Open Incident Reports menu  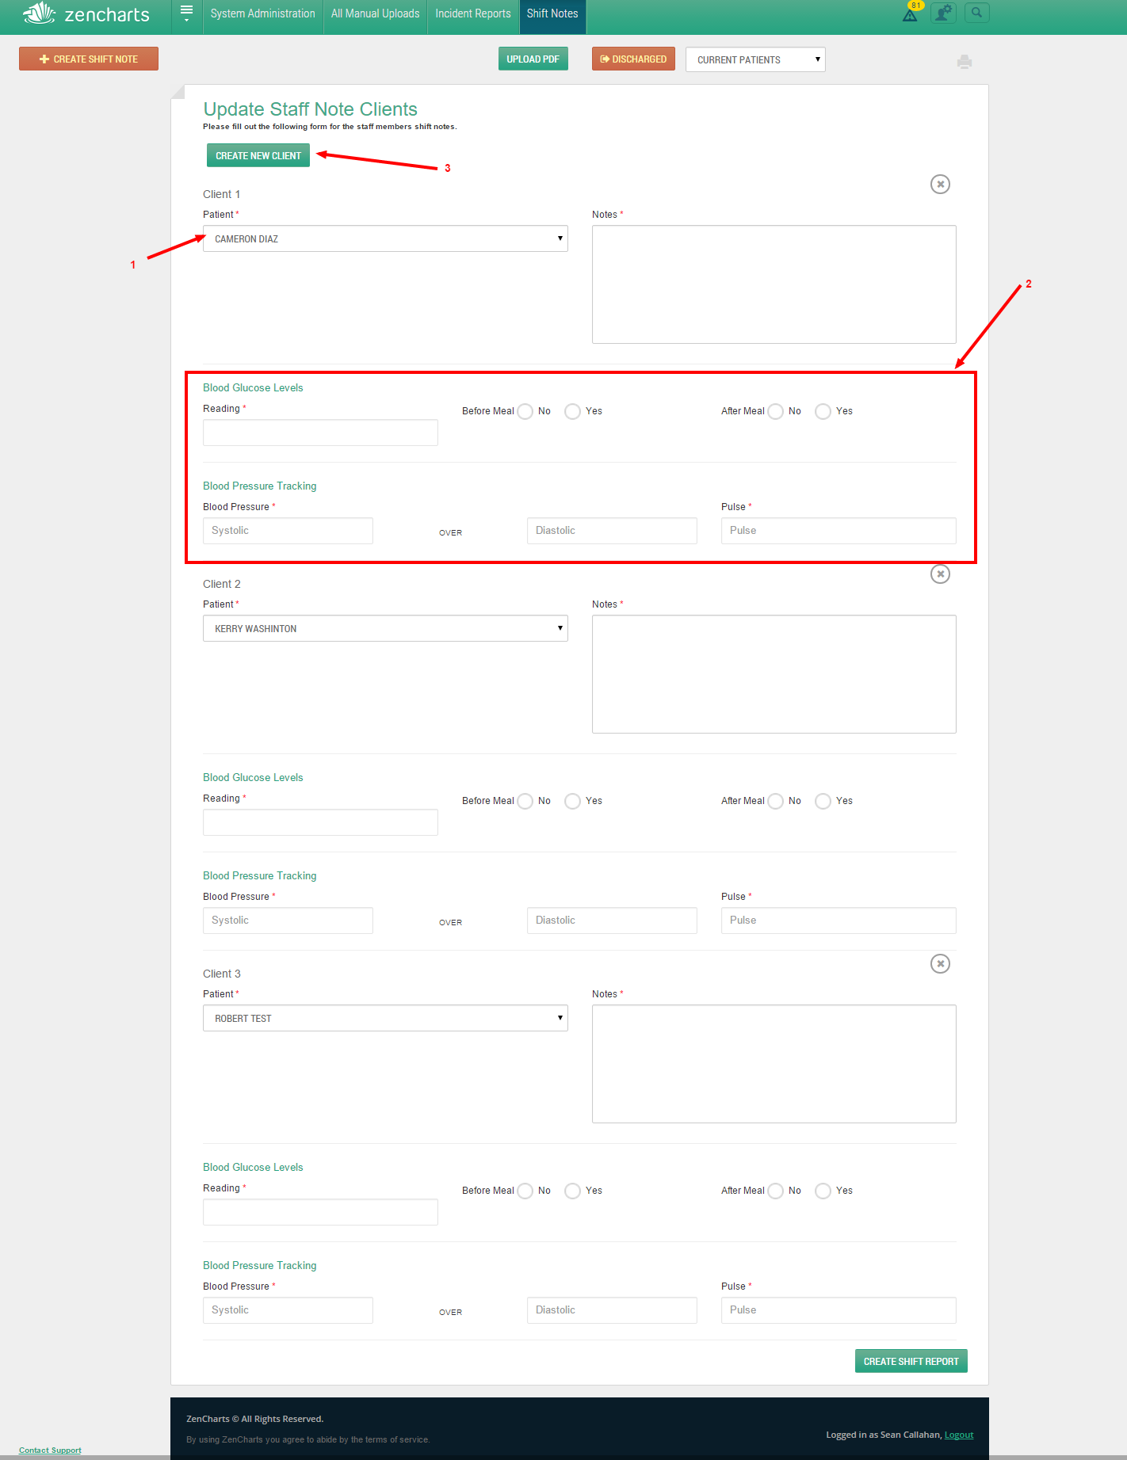click(x=473, y=13)
